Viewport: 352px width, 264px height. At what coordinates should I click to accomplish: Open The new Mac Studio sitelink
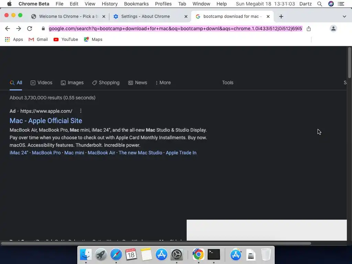point(140,153)
